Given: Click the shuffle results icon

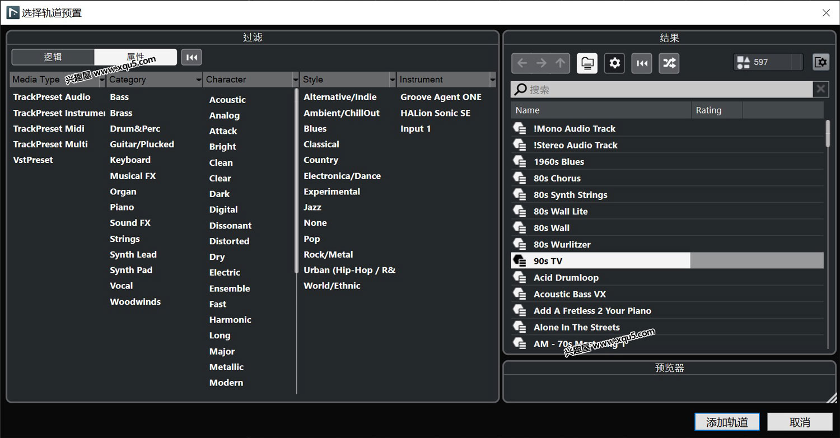Looking at the screenshot, I should tap(669, 63).
